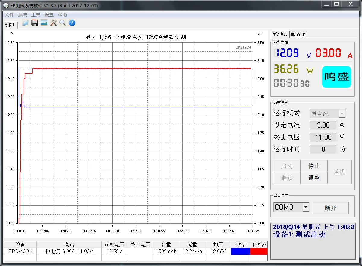Screen dimensions: 362x266
Task: Click the magnifying glass toolbar icon
Action: point(62,23)
